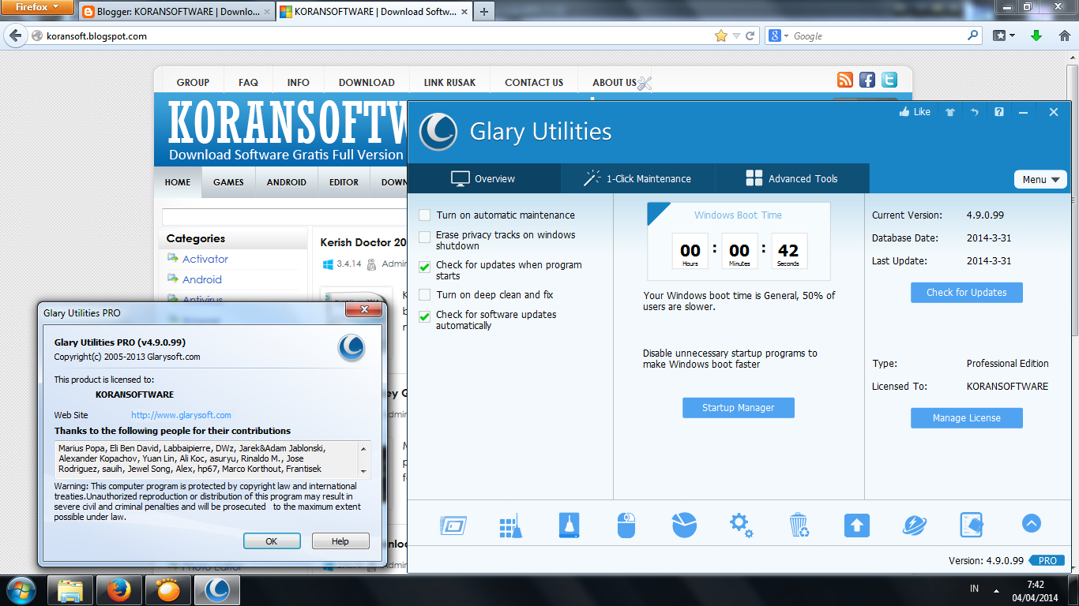Click the Twitter icon on website
1079x606 pixels.
click(x=889, y=80)
